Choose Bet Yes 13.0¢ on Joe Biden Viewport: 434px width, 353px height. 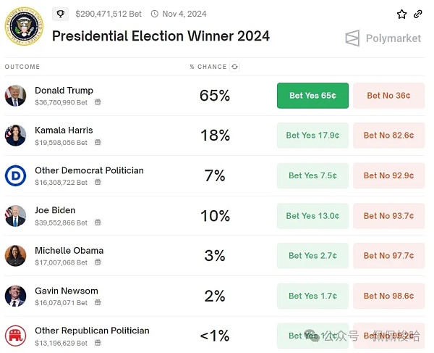tap(312, 215)
